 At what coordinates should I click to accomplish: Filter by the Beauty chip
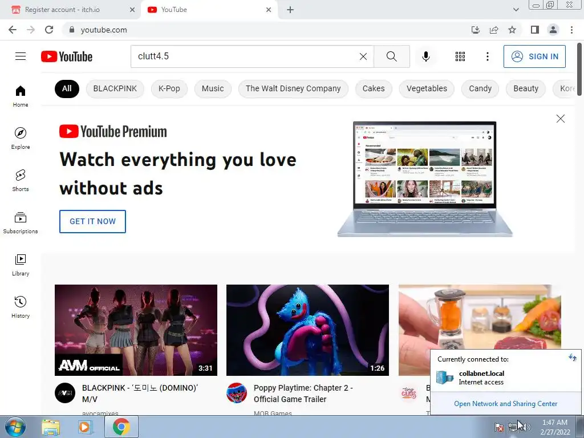point(525,88)
